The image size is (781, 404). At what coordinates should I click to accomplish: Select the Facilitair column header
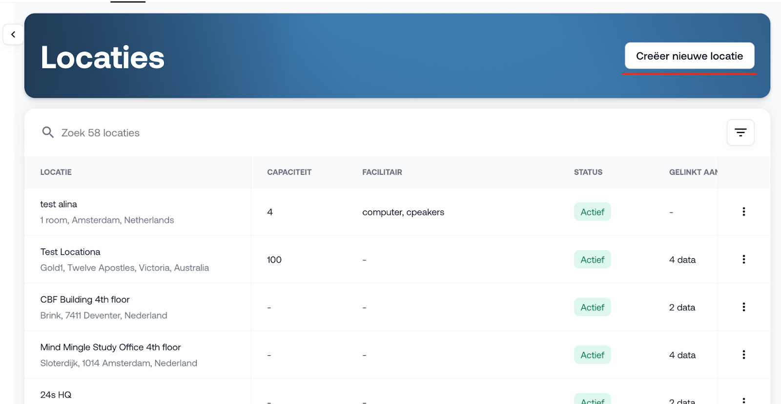click(382, 172)
